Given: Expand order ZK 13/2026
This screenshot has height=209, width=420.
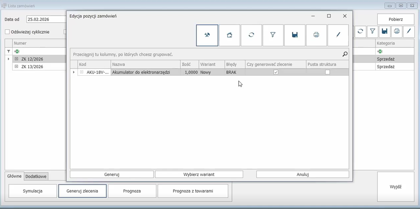Looking at the screenshot, I should click(x=16, y=67).
